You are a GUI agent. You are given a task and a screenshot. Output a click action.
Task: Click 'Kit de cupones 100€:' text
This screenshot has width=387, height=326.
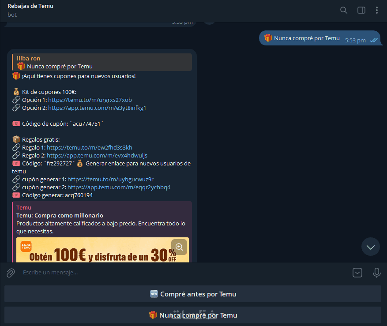coord(49,92)
